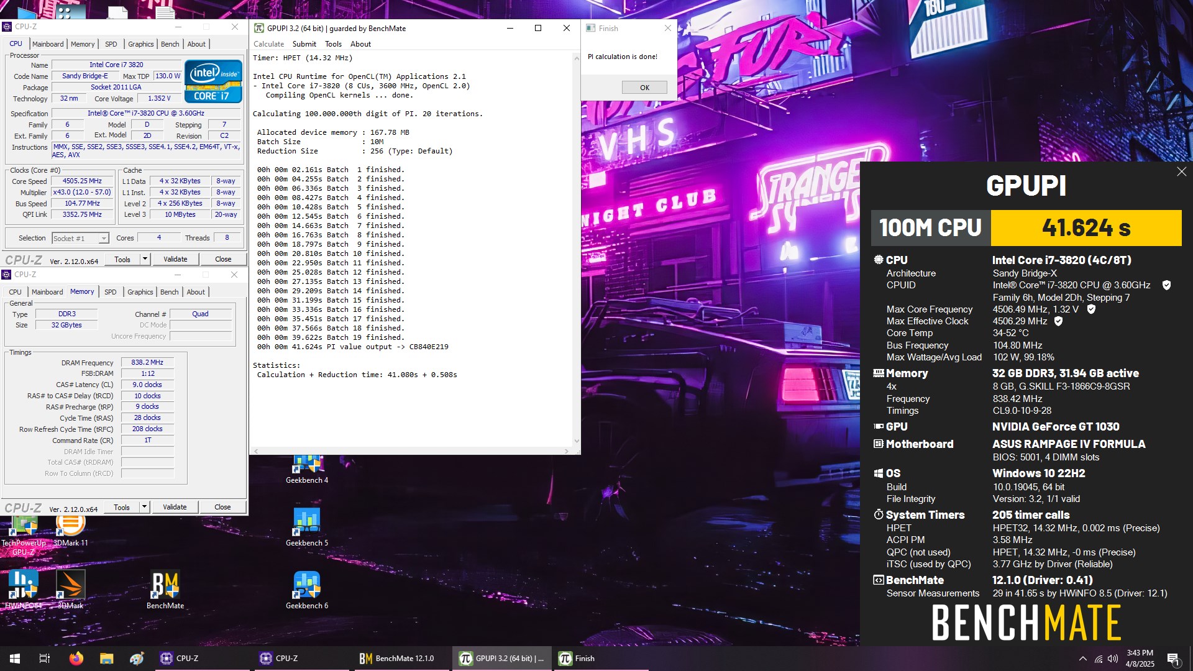Close the Finish dialog with X
The height and width of the screenshot is (671, 1193).
(667, 28)
